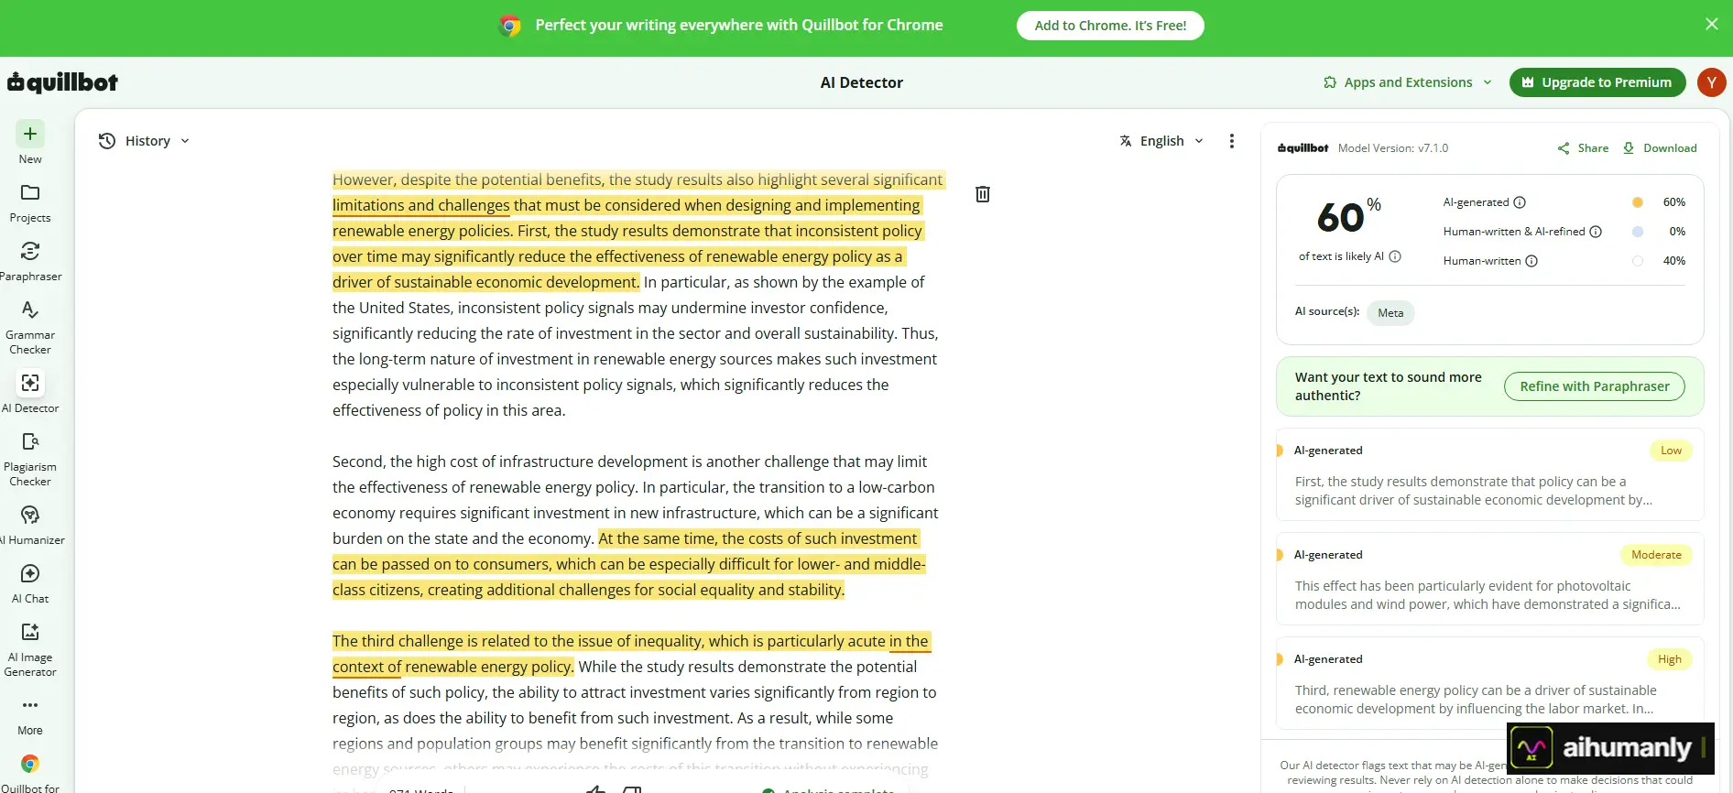Click info icon beside 'of text is likely AI'

pyautogui.click(x=1395, y=256)
